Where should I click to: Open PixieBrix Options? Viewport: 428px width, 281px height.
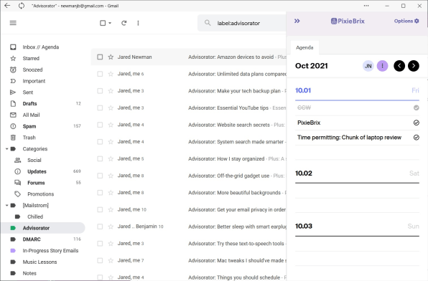pyautogui.click(x=406, y=21)
